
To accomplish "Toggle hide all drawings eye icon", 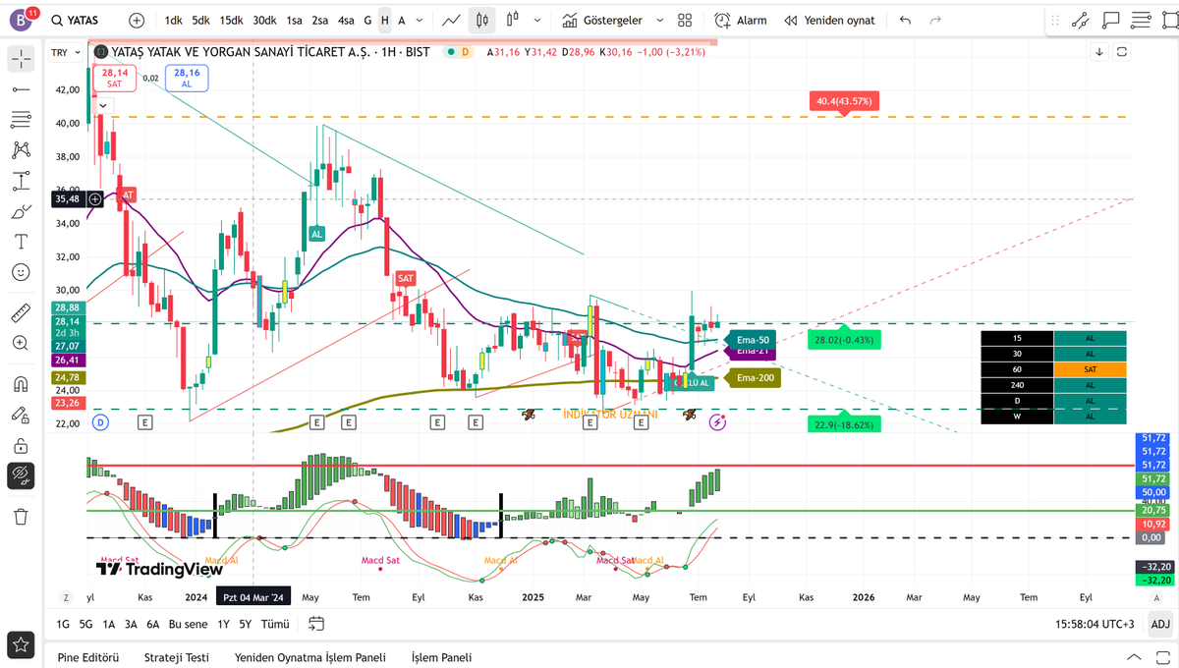I will point(21,475).
